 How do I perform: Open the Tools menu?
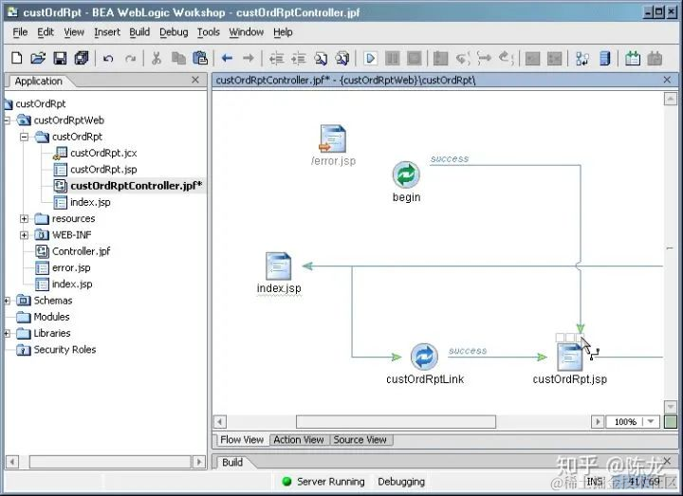tap(208, 32)
